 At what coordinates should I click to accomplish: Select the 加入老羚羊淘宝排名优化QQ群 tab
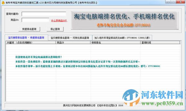coord(122,38)
